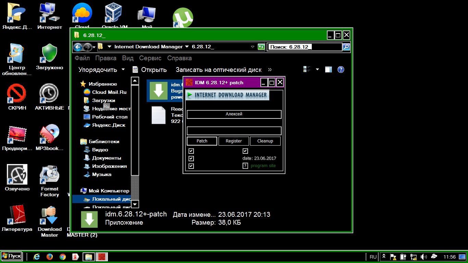The width and height of the screenshot is (468, 263).
Task: Open the СКРИН desktop shortcut
Action: coord(17,98)
